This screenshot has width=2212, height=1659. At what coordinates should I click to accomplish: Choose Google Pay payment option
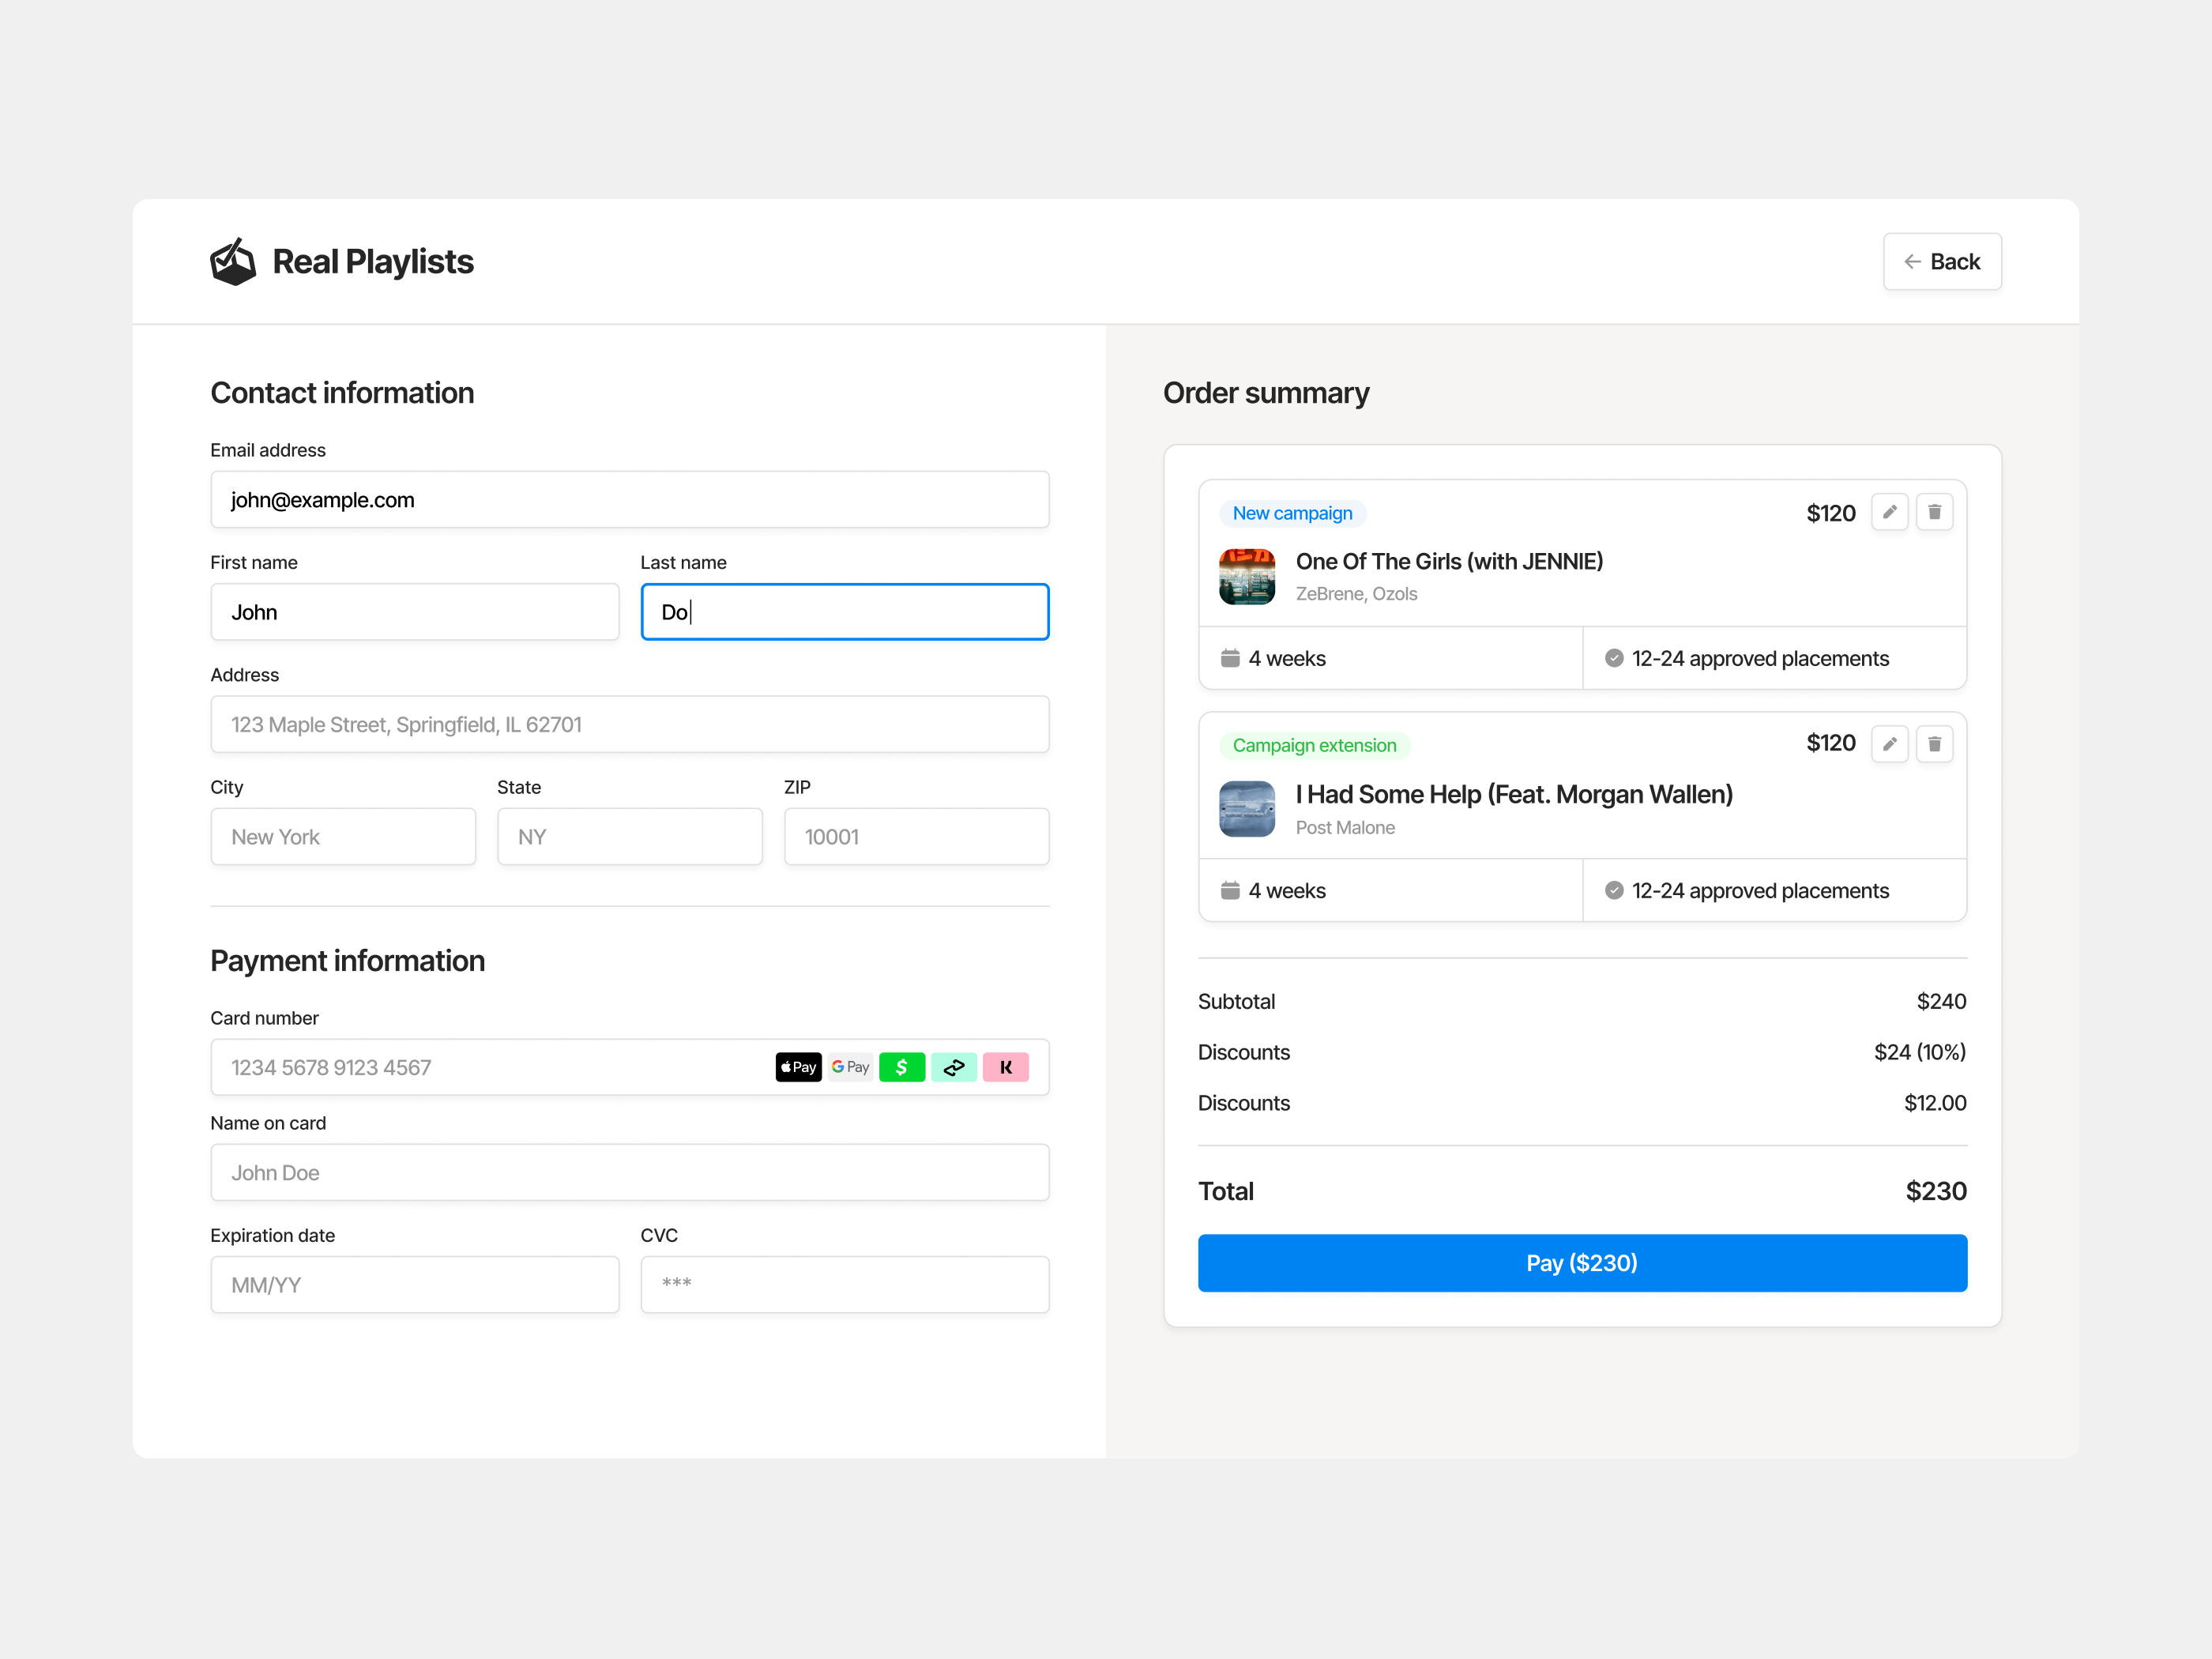850,1067
